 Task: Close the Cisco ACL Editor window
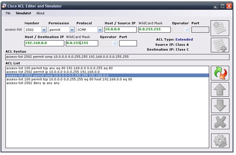pos(229,6)
